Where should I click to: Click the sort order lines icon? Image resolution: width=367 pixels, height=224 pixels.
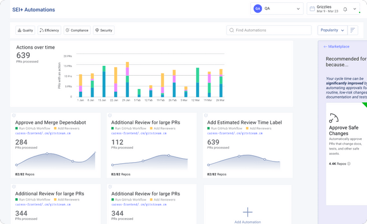tap(353, 30)
